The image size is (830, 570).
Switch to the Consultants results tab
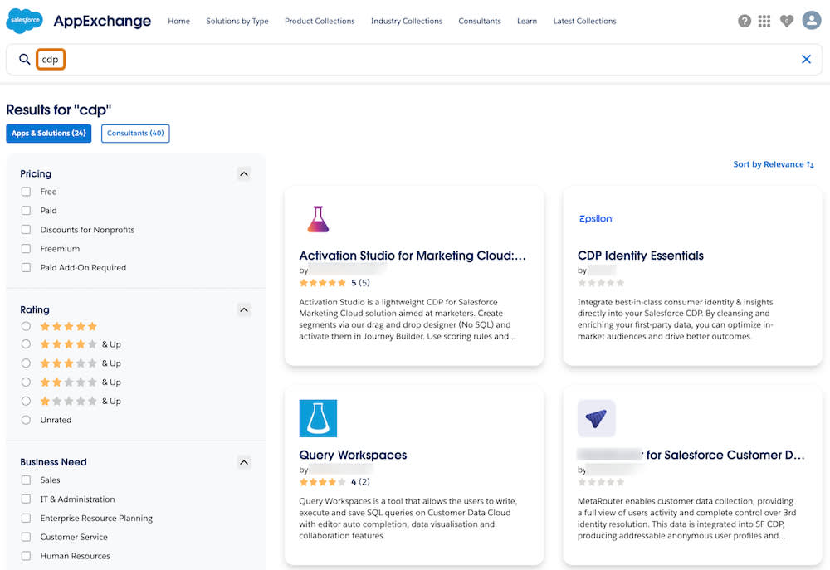(x=134, y=133)
